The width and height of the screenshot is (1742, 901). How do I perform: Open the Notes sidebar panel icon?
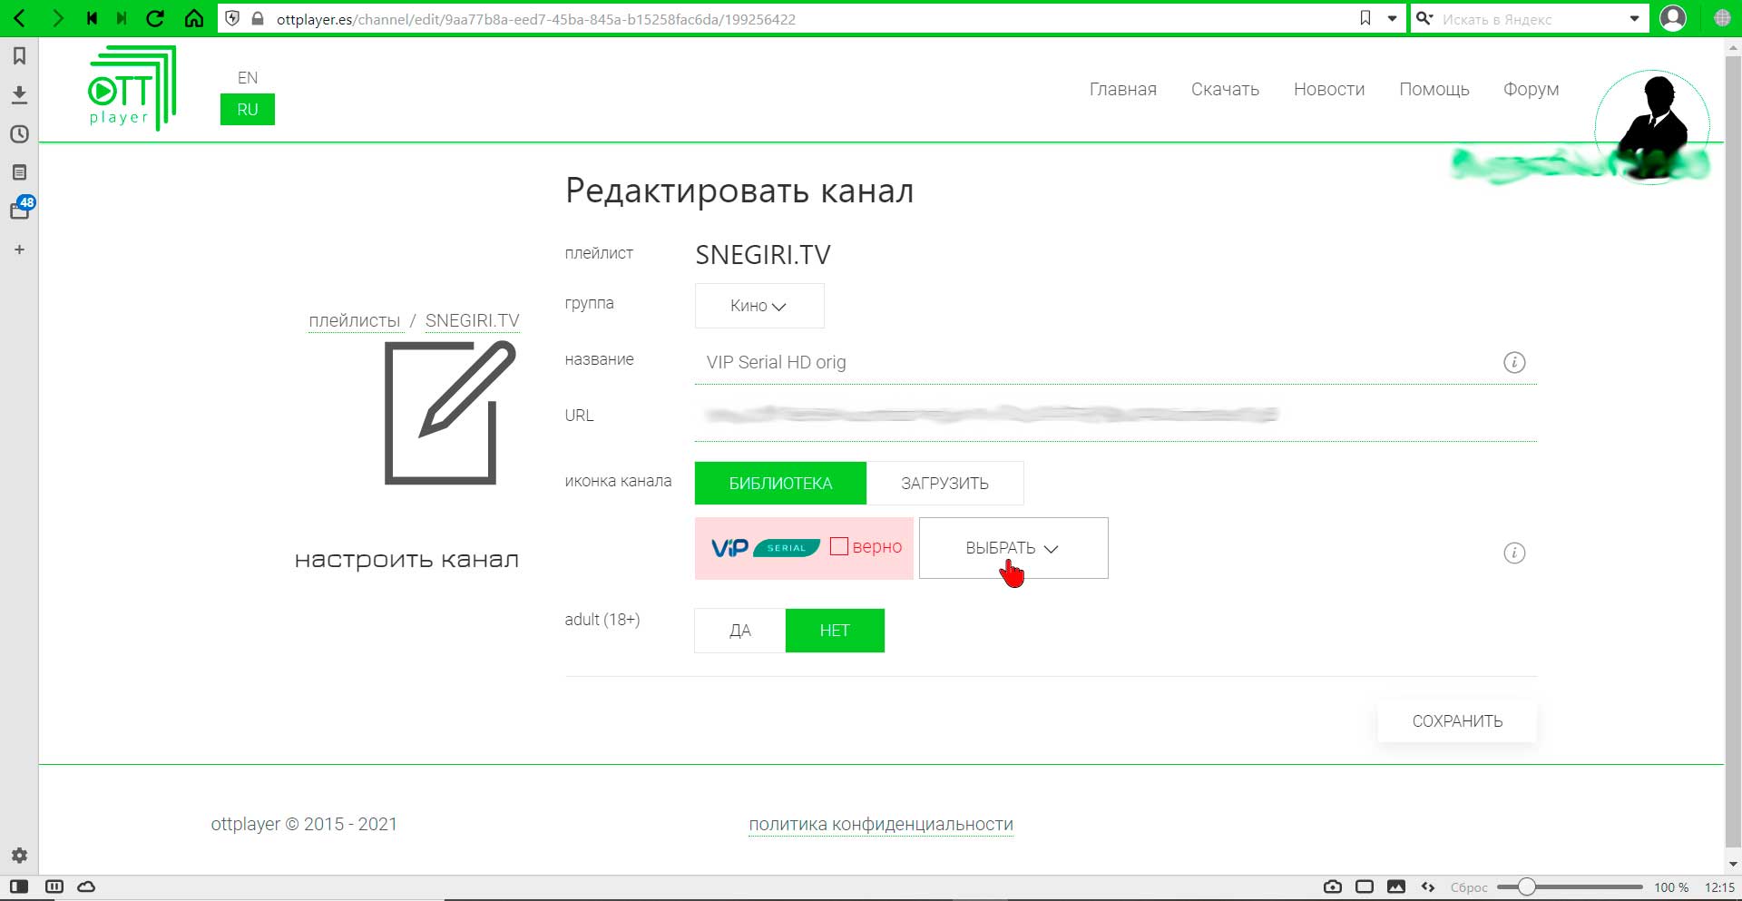click(19, 172)
